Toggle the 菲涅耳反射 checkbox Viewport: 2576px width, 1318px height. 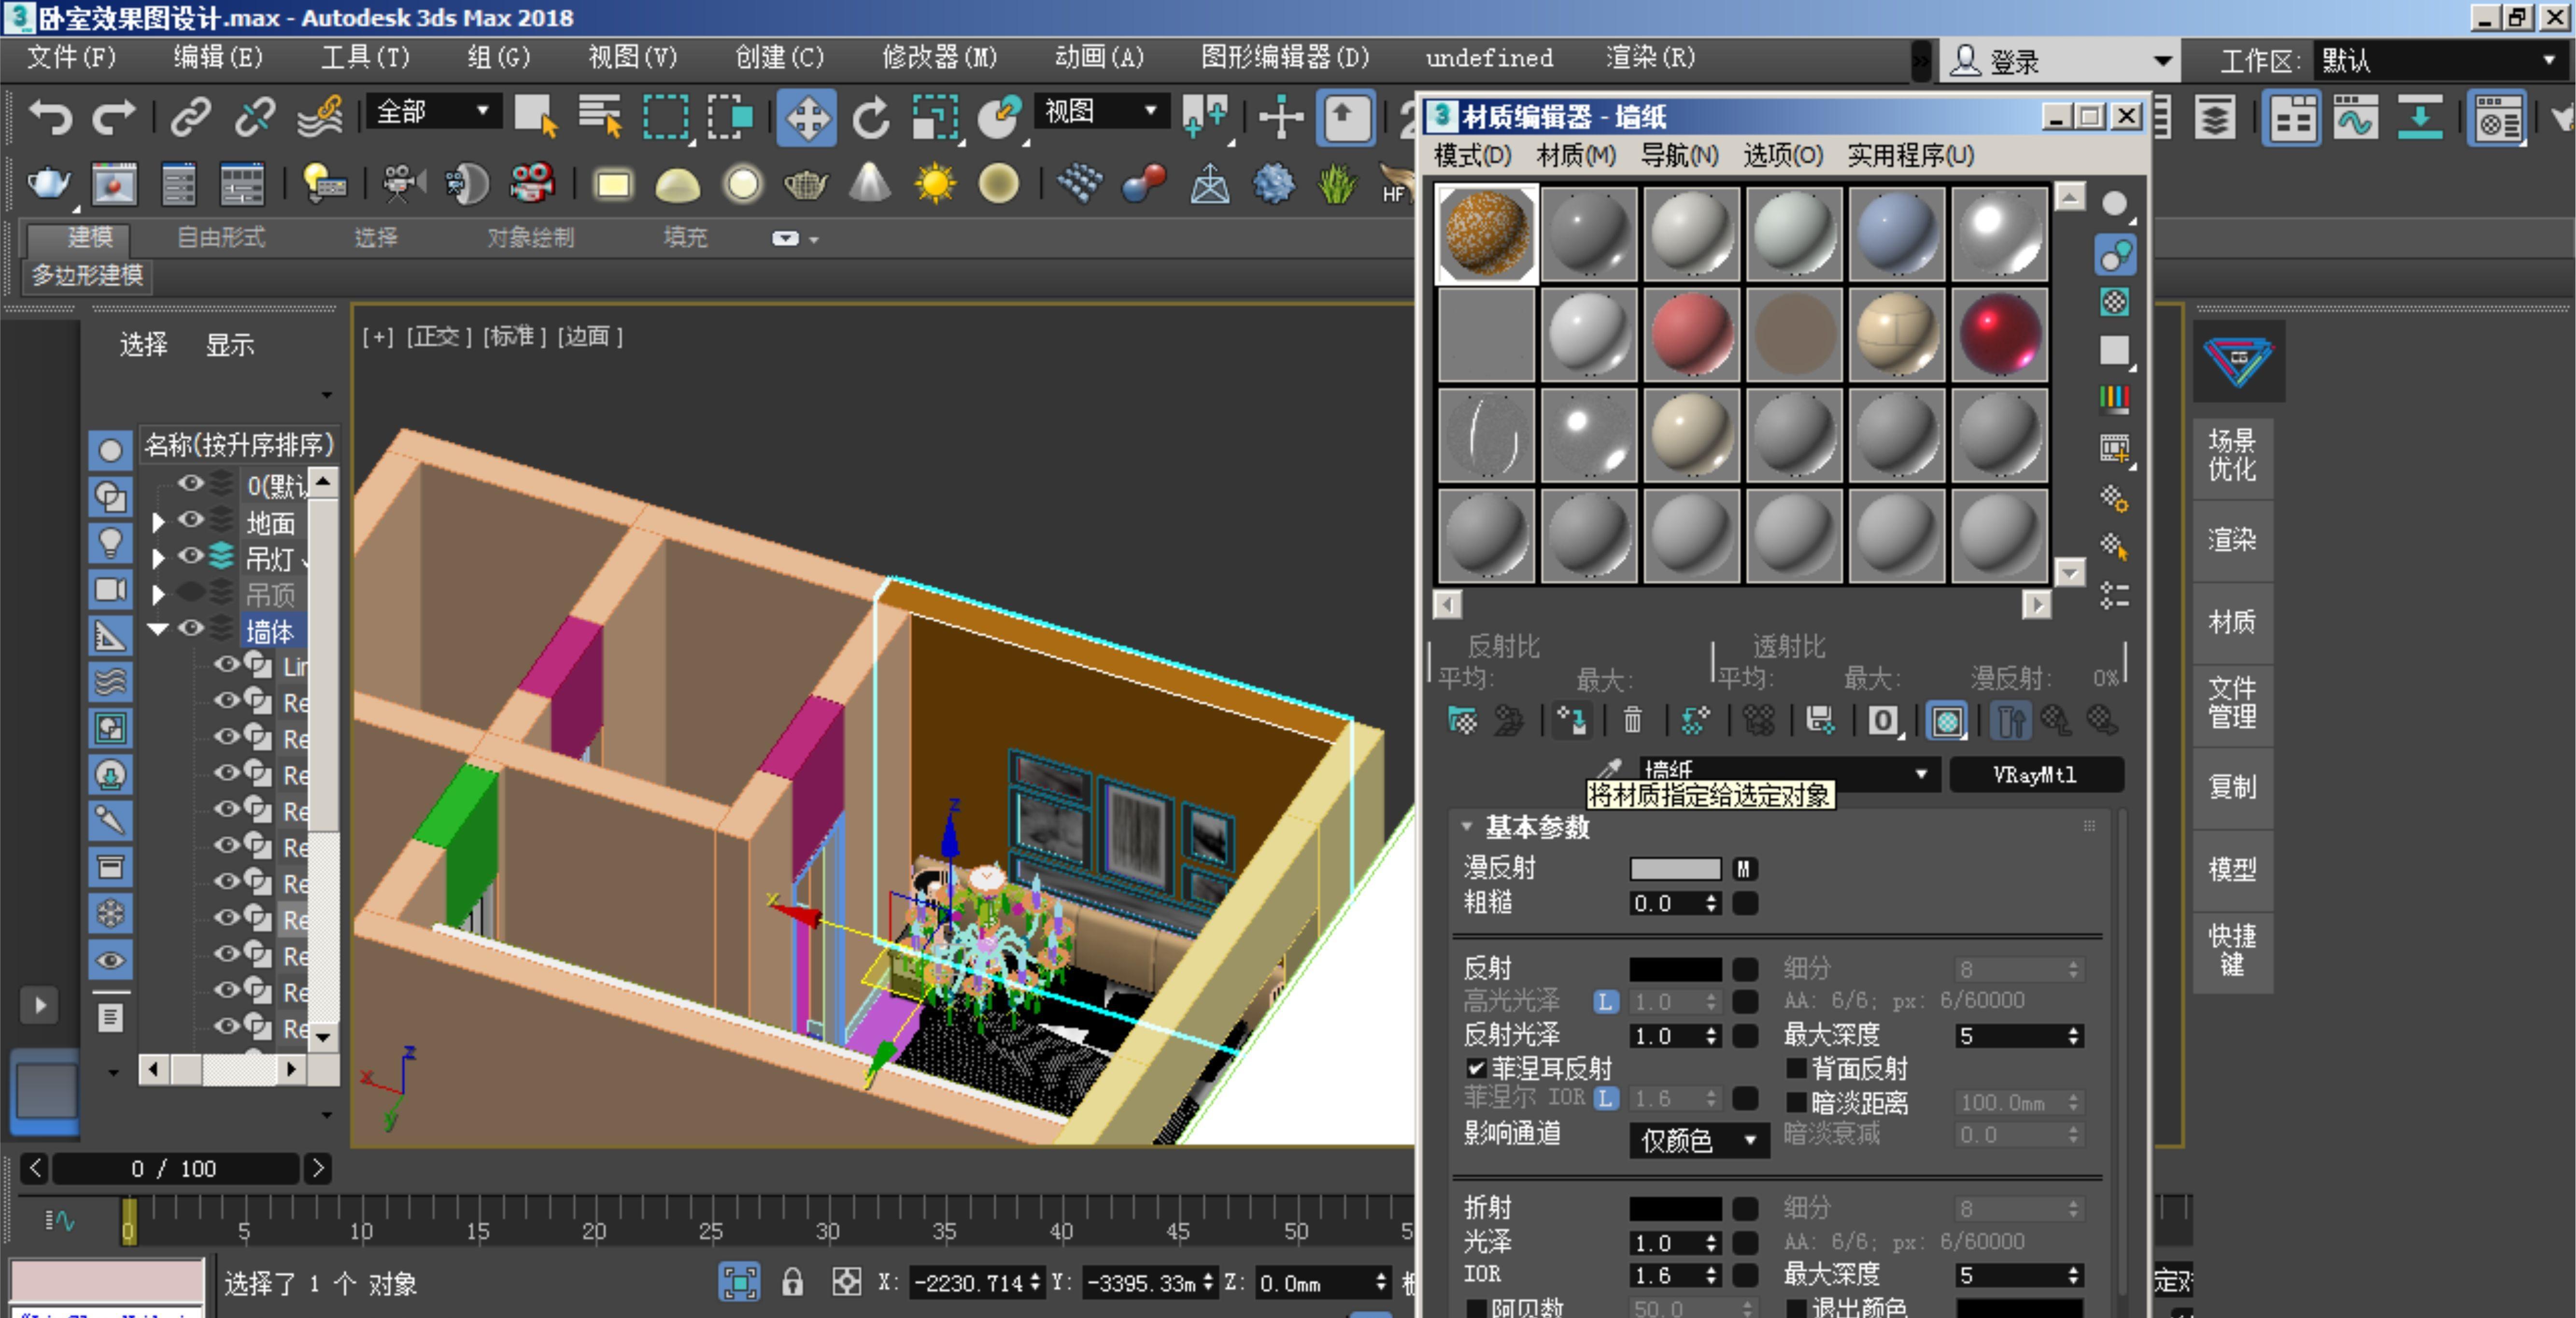click(1476, 1068)
